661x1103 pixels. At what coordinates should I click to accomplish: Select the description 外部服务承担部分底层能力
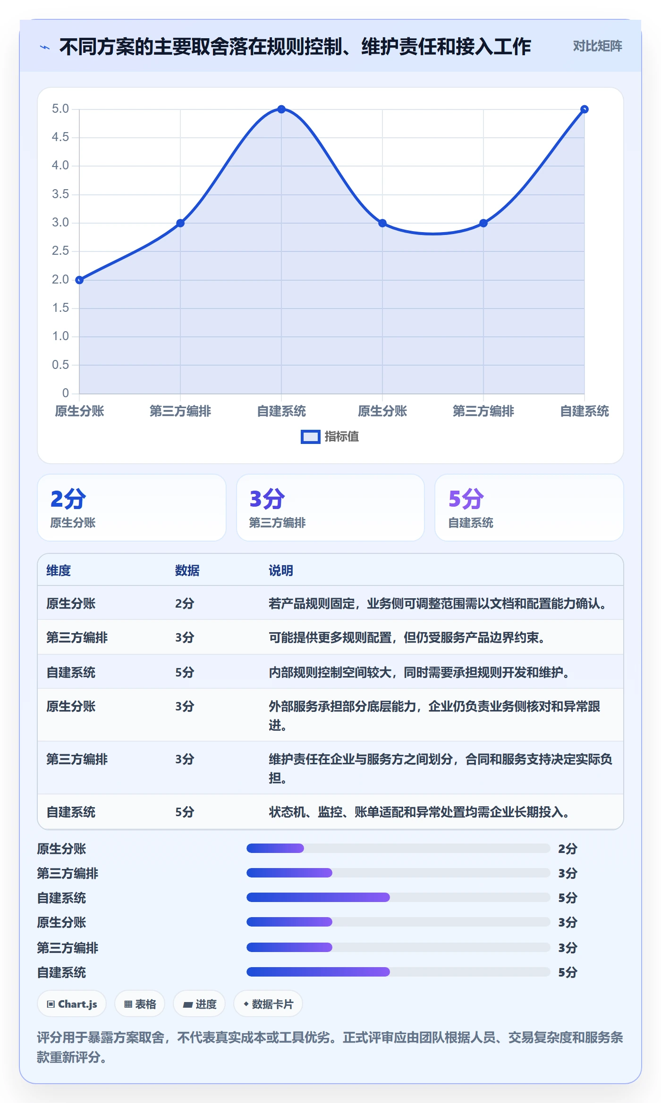(x=434, y=715)
